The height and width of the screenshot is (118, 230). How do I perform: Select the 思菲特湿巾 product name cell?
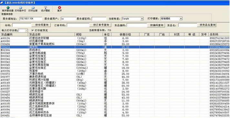point(36,92)
